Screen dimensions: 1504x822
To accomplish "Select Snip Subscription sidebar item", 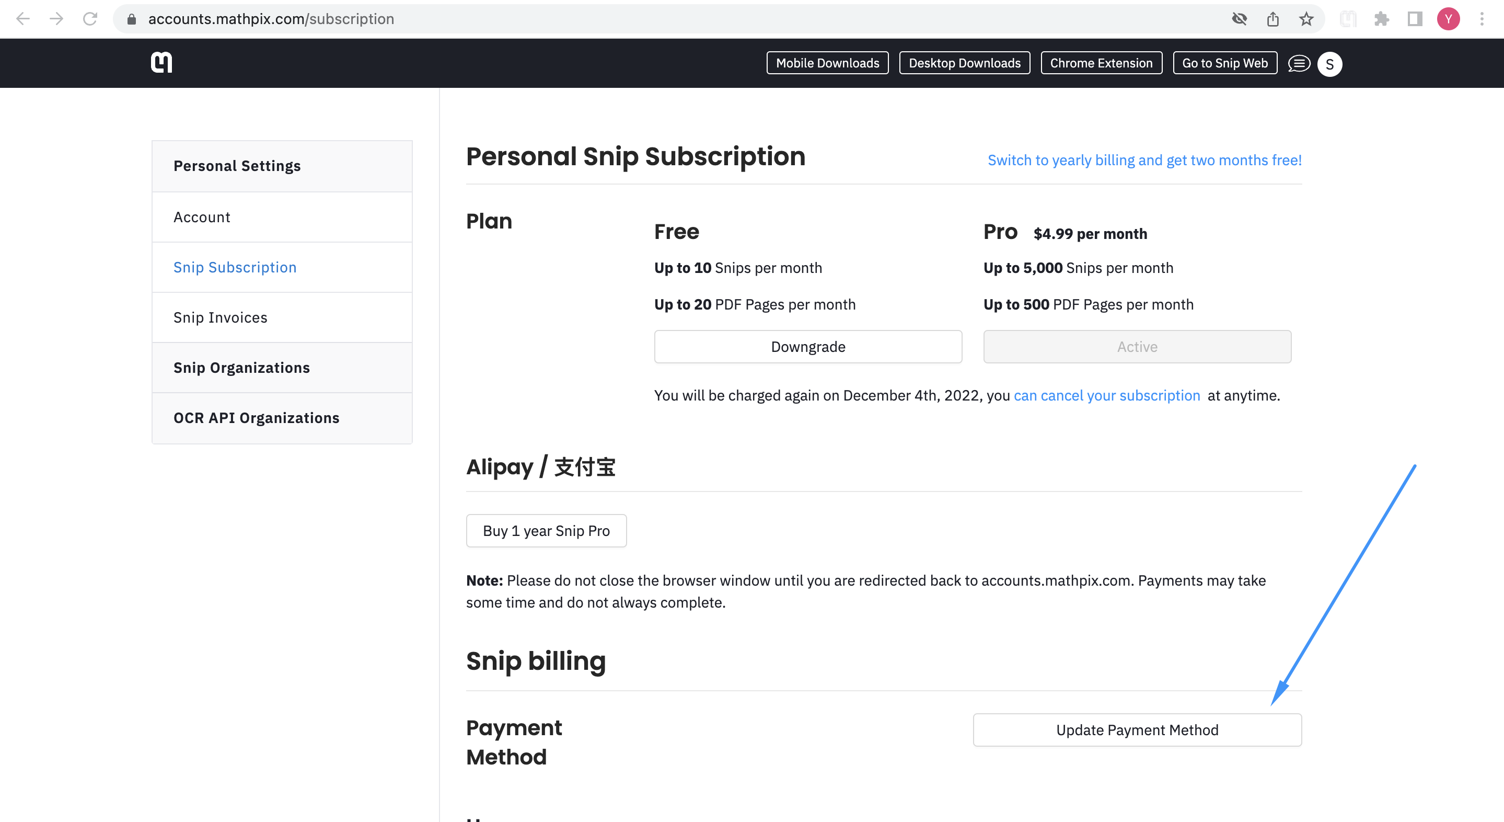I will coord(235,266).
